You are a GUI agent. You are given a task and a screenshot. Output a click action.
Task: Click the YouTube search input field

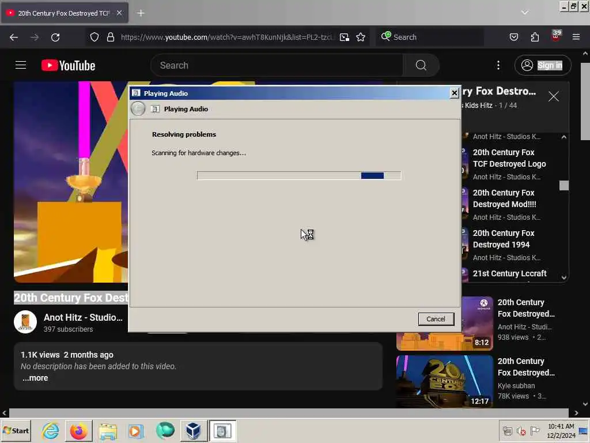(x=277, y=66)
